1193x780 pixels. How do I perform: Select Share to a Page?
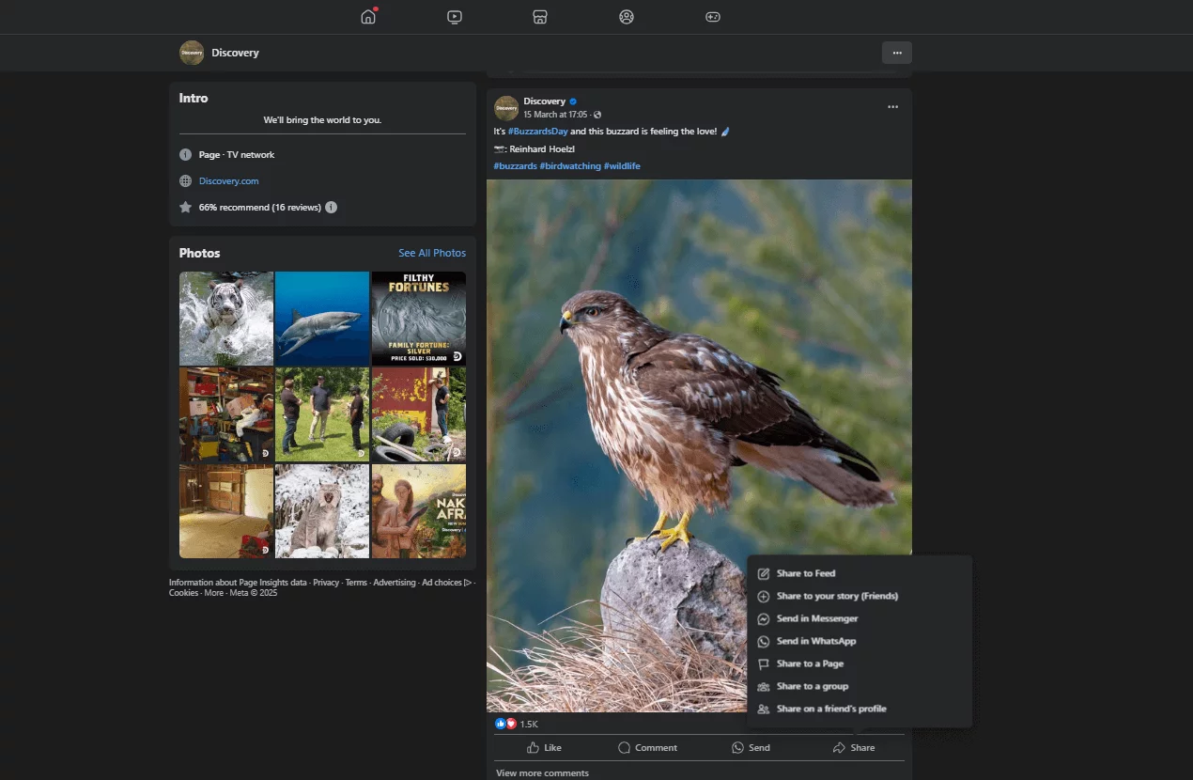pyautogui.click(x=860, y=663)
